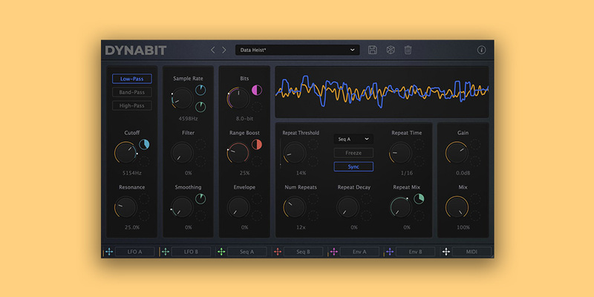Click the lower green modulation slot beside Sample Rate
Image resolution: width=594 pixels, height=297 pixels.
point(200,107)
